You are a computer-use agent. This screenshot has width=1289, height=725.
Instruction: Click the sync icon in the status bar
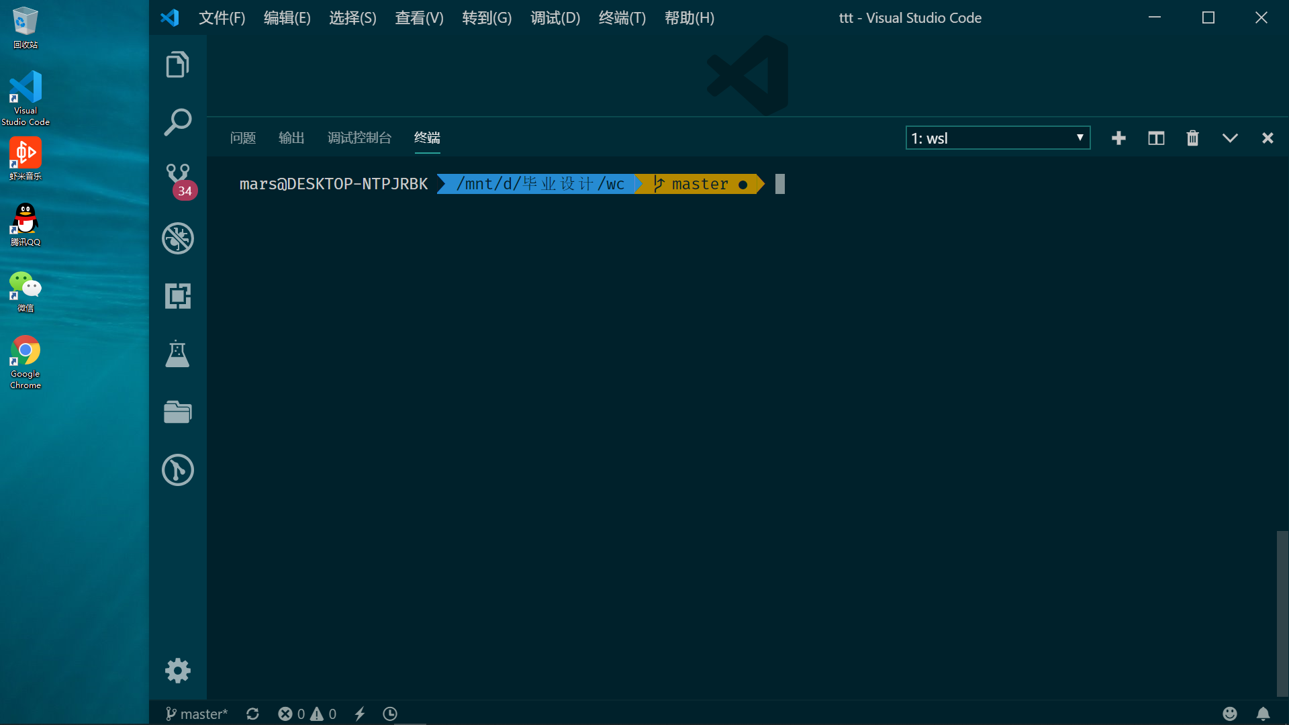click(252, 714)
